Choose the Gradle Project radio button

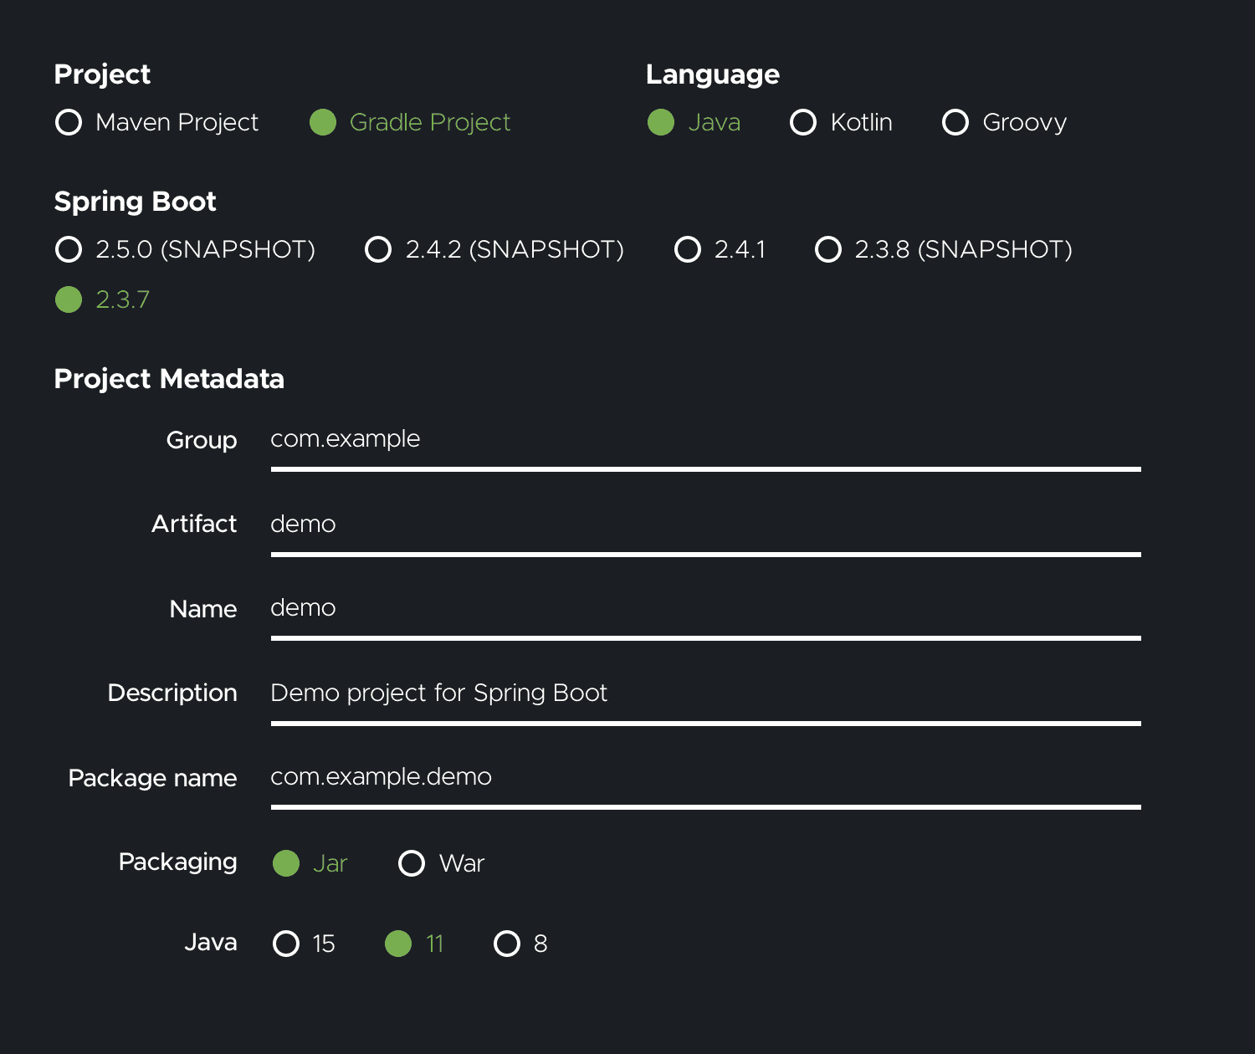click(x=410, y=122)
